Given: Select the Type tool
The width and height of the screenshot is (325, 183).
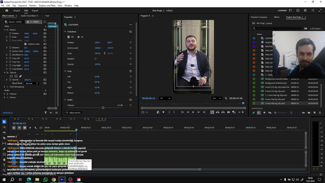Looking at the screenshot, I should click(4, 165).
